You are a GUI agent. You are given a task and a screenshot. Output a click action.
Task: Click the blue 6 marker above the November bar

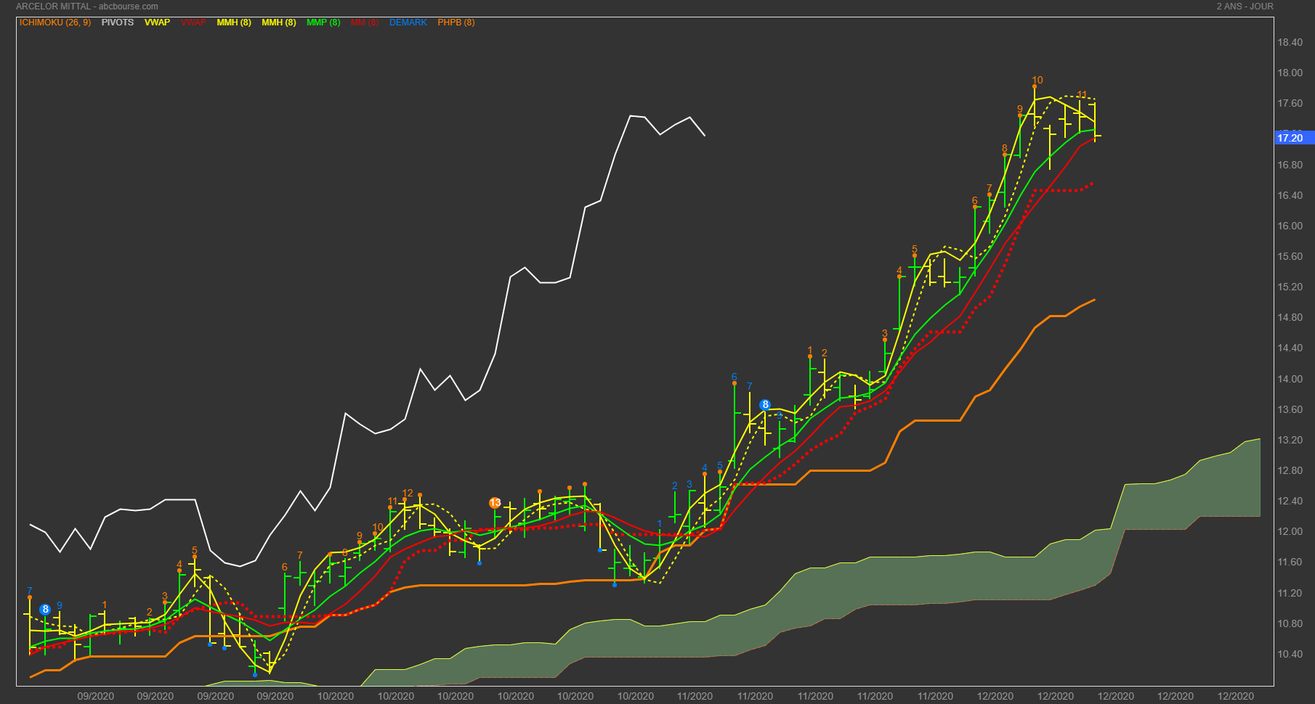[735, 377]
